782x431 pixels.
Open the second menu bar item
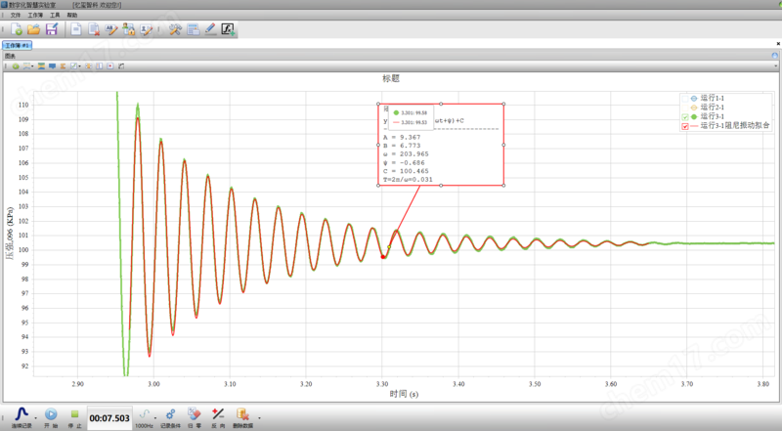pos(35,15)
